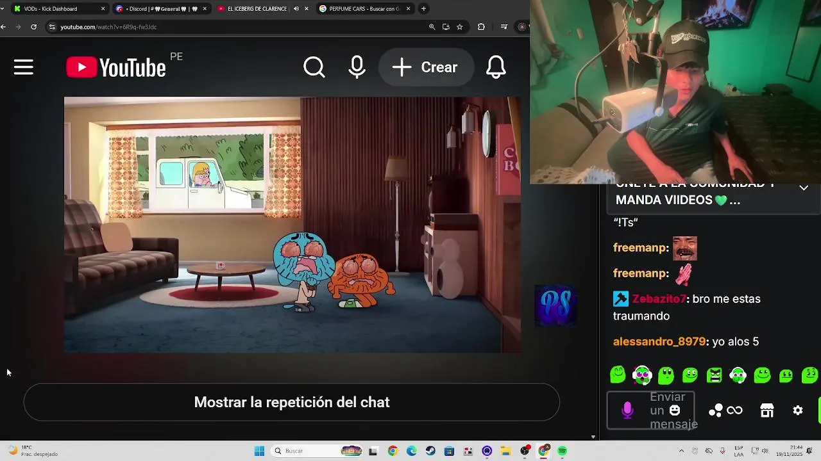Select the angry green emote
The image size is (821, 461).
[714, 375]
